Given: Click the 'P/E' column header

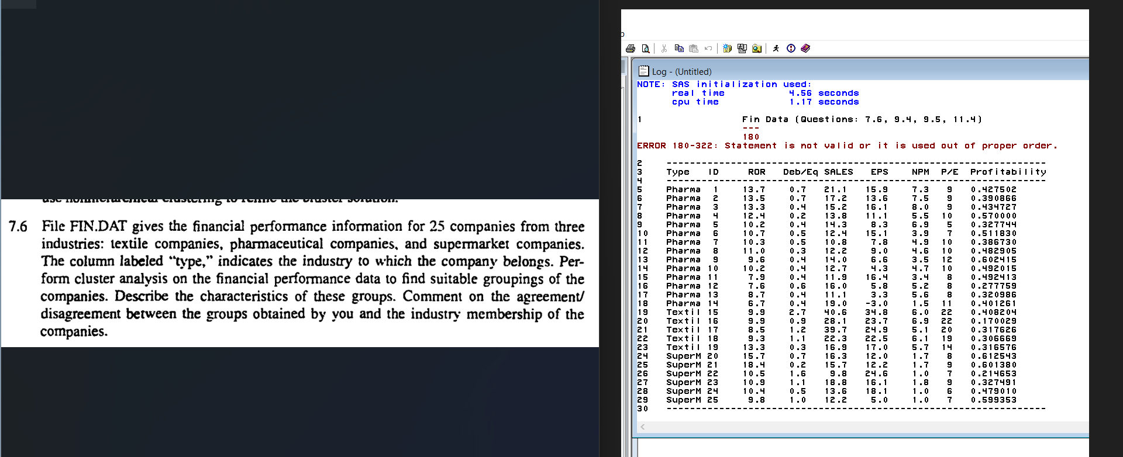Looking at the screenshot, I should [949, 172].
